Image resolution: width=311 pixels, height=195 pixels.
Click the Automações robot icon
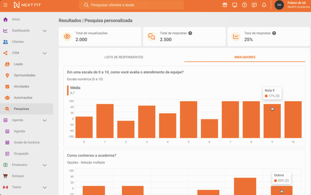[7, 98]
